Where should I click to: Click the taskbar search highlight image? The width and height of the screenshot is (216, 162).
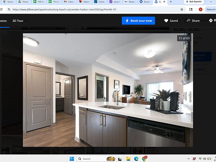click(x=111, y=159)
